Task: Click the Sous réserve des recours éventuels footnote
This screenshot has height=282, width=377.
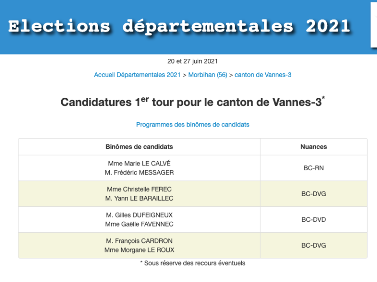Action: click(x=193, y=263)
